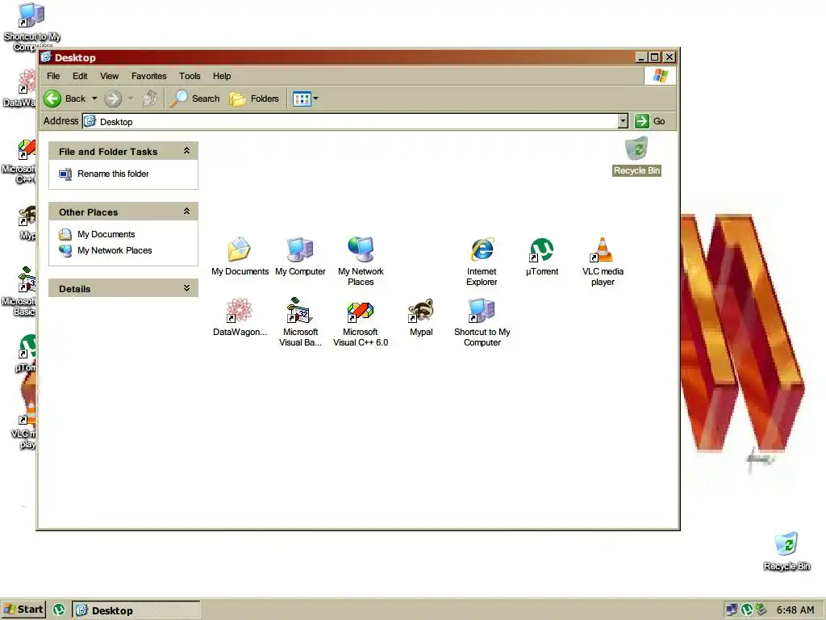Select VLC media player icon in window
This screenshot has height=620, width=826.
[x=603, y=262]
